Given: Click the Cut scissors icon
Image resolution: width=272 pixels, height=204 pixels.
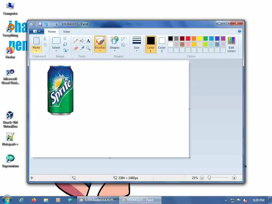Looking at the screenshot, I should tap(45, 39).
